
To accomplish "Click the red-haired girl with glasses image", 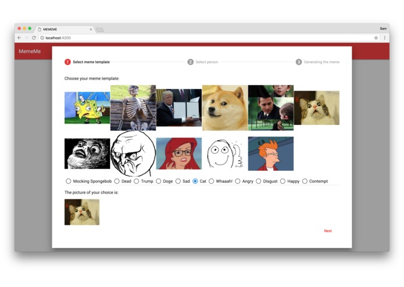I will (x=179, y=154).
